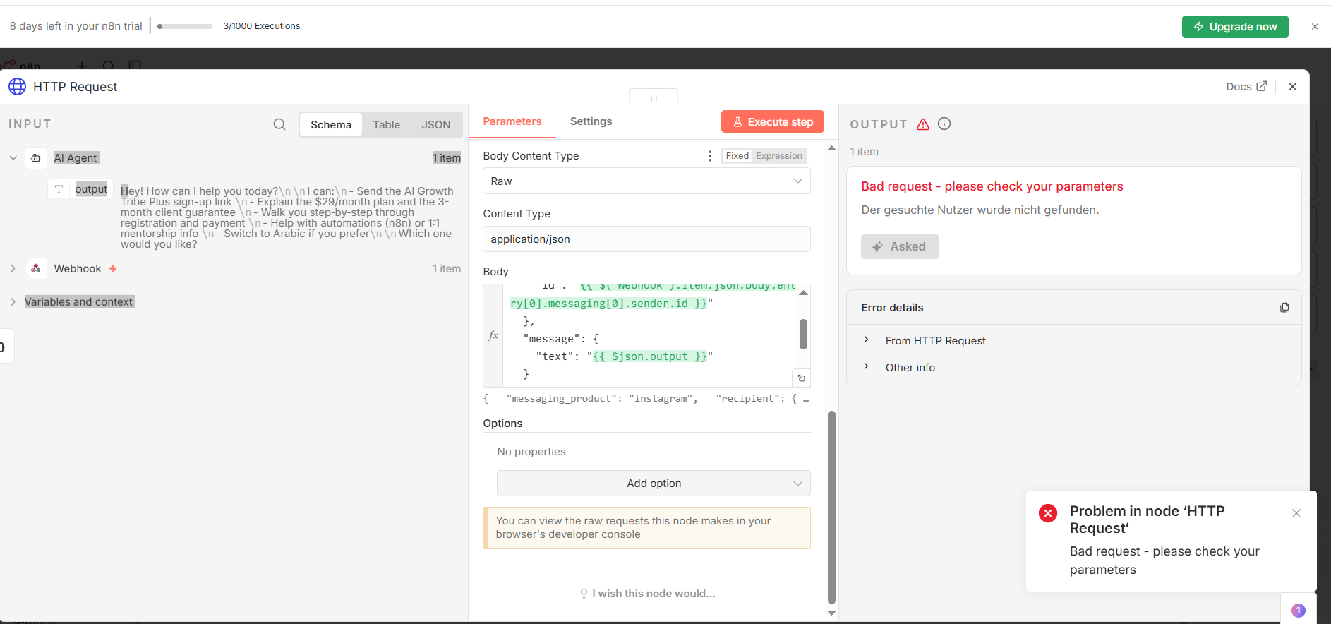Screen dimensions: 1331x624
Task: Select Fixed mode for Body Content Type
Action: tap(737, 156)
